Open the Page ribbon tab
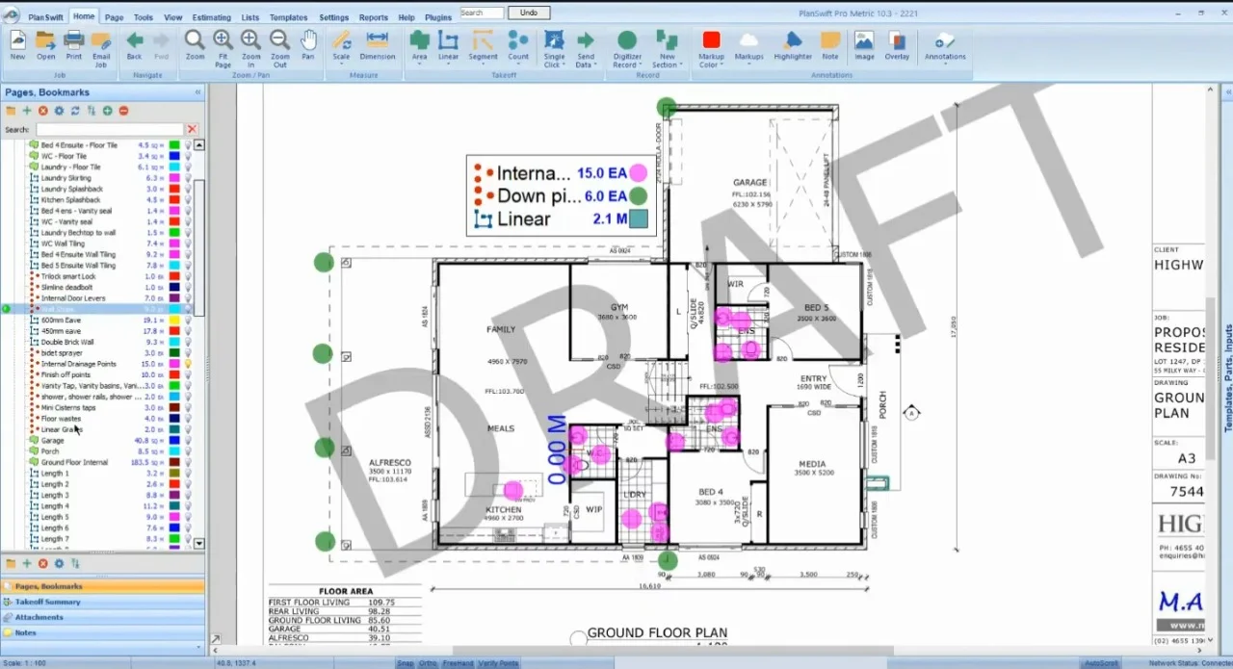 click(114, 17)
